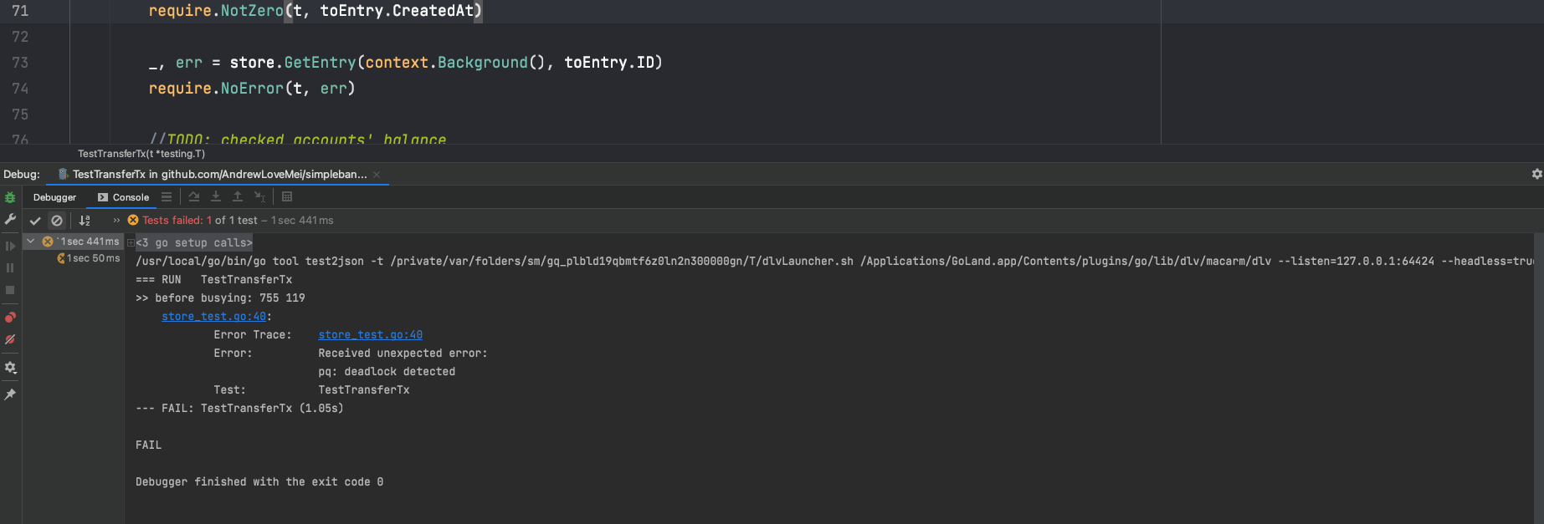This screenshot has height=524, width=1544.
Task: Collapse the failed test tree root node
Action: 31,242
